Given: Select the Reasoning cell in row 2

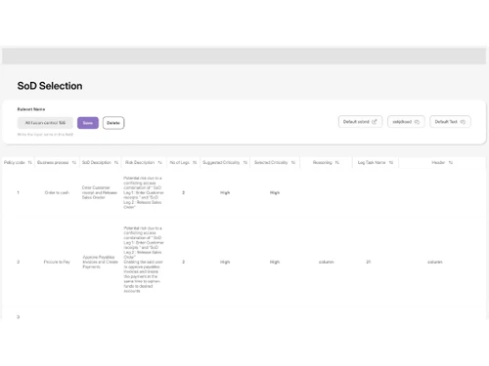Looking at the screenshot, I should point(327,262).
